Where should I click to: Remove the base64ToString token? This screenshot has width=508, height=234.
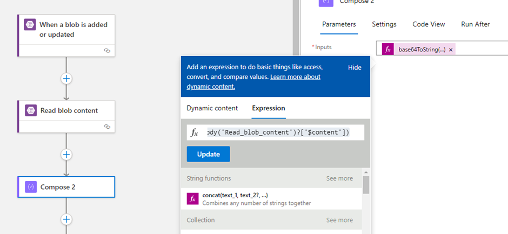pyautogui.click(x=451, y=50)
